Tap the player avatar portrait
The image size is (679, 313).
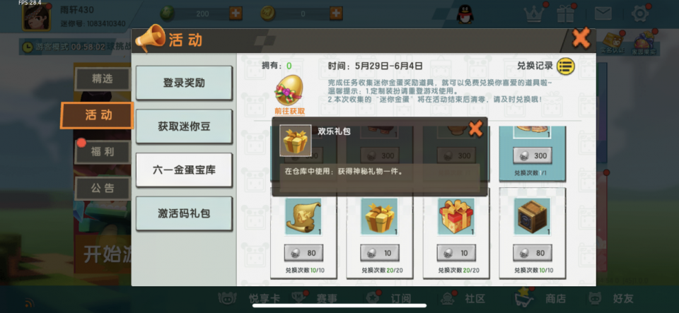click(x=36, y=17)
